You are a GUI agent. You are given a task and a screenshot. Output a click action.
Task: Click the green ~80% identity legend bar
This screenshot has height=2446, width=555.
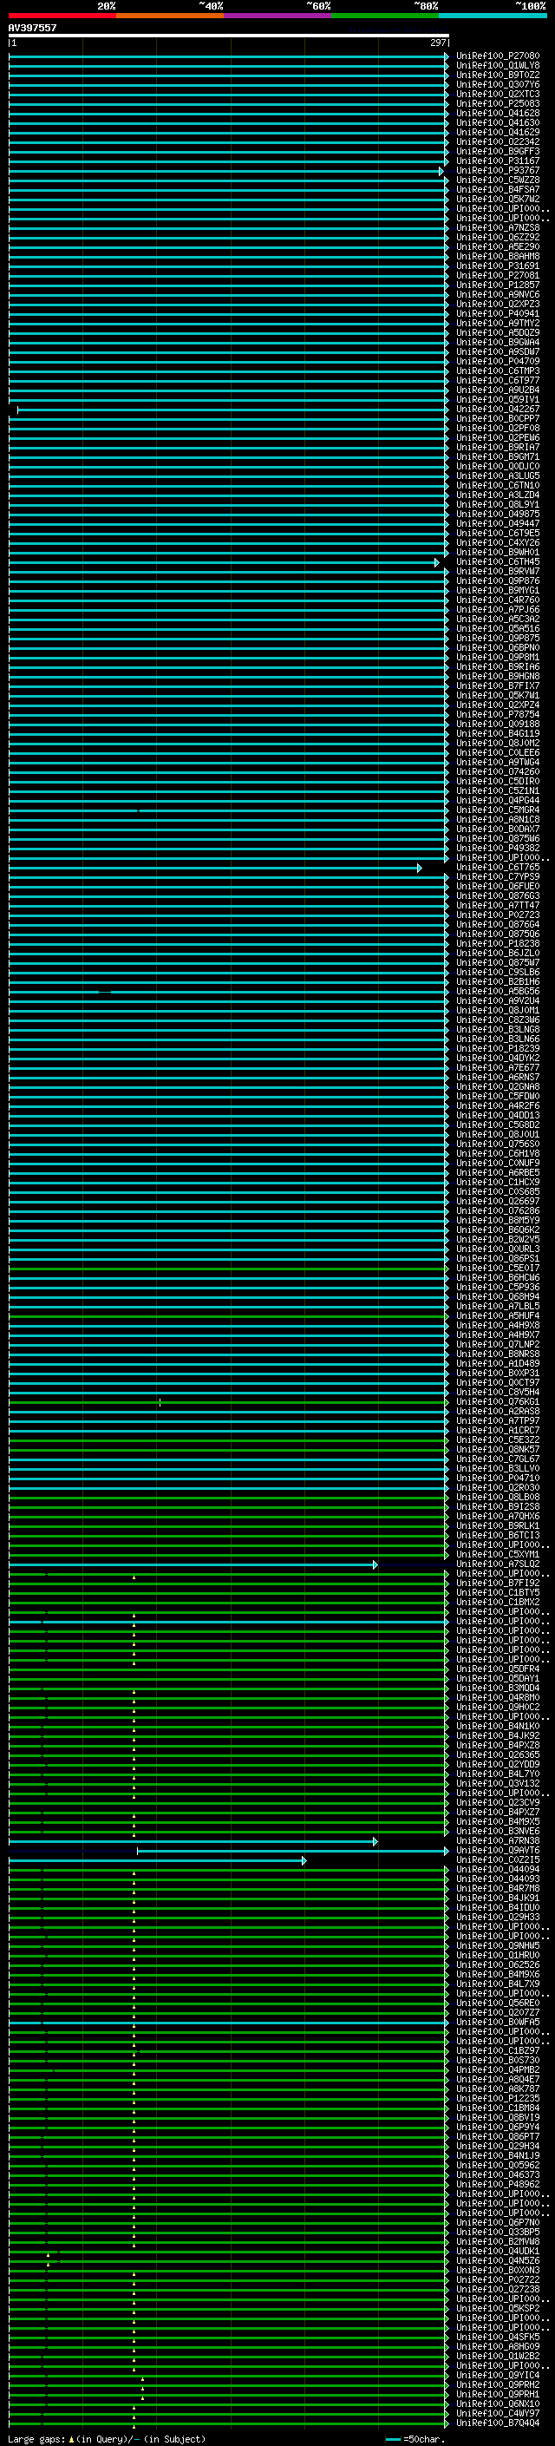pos(385,16)
